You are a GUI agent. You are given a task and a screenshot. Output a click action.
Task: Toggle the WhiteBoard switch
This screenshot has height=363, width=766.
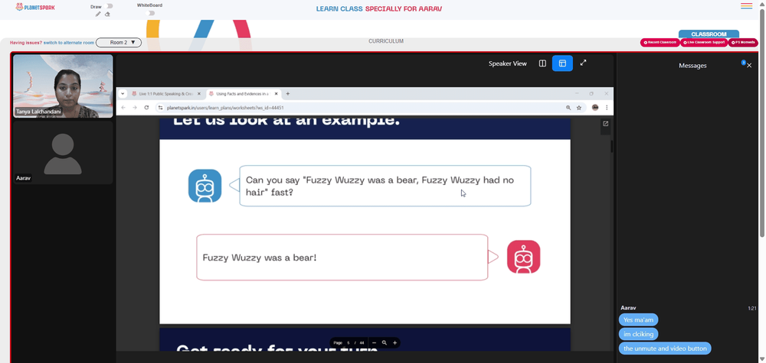[151, 13]
